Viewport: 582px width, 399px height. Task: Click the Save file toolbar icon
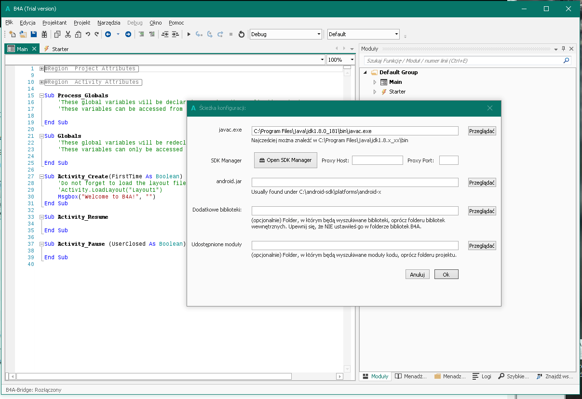coord(34,34)
